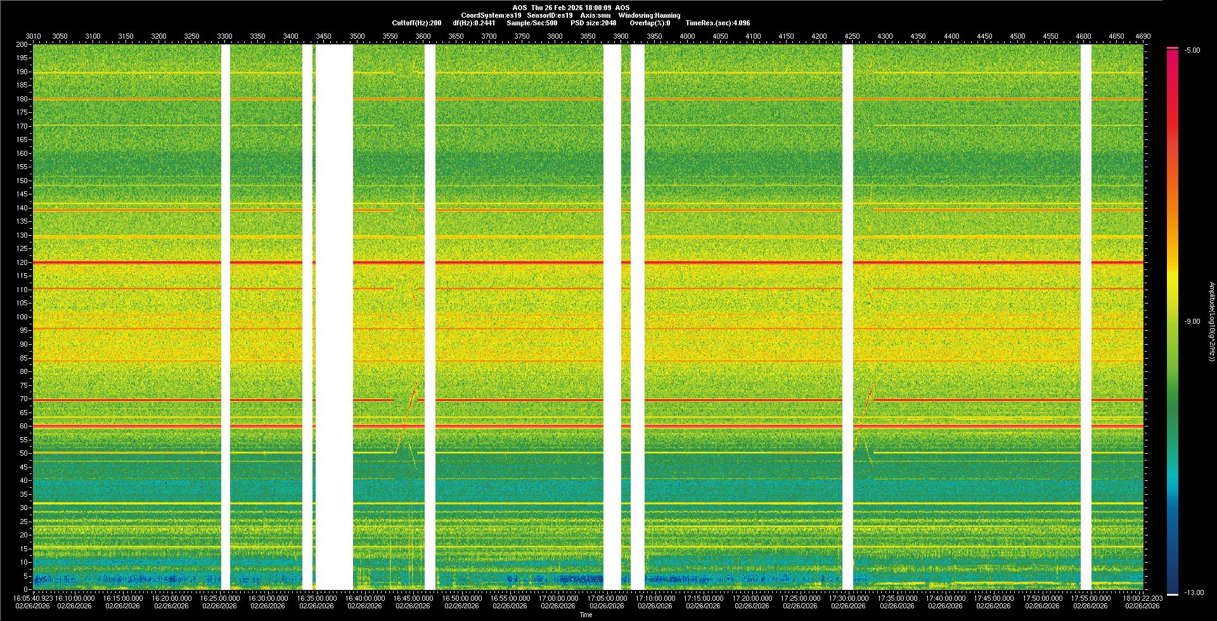Click the widest white data gap near 16:35
The image size is (1217, 621).
click(334, 317)
